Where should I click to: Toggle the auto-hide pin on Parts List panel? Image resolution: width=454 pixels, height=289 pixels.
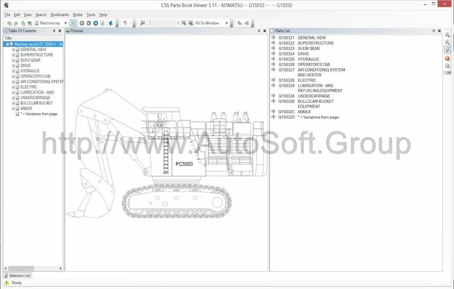[433, 31]
